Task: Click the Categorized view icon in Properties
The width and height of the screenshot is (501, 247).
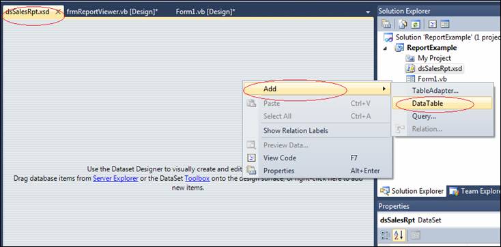Action: click(x=386, y=235)
